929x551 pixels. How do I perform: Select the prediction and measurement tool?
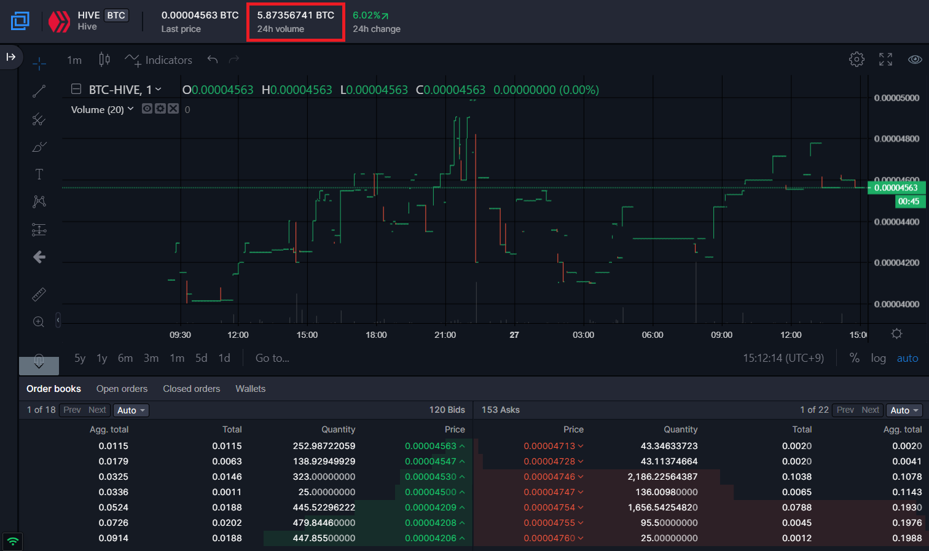click(x=39, y=230)
